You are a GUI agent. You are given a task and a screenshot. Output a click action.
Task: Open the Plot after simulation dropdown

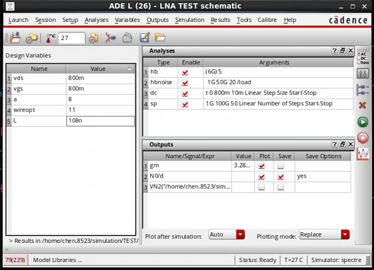pos(240,234)
